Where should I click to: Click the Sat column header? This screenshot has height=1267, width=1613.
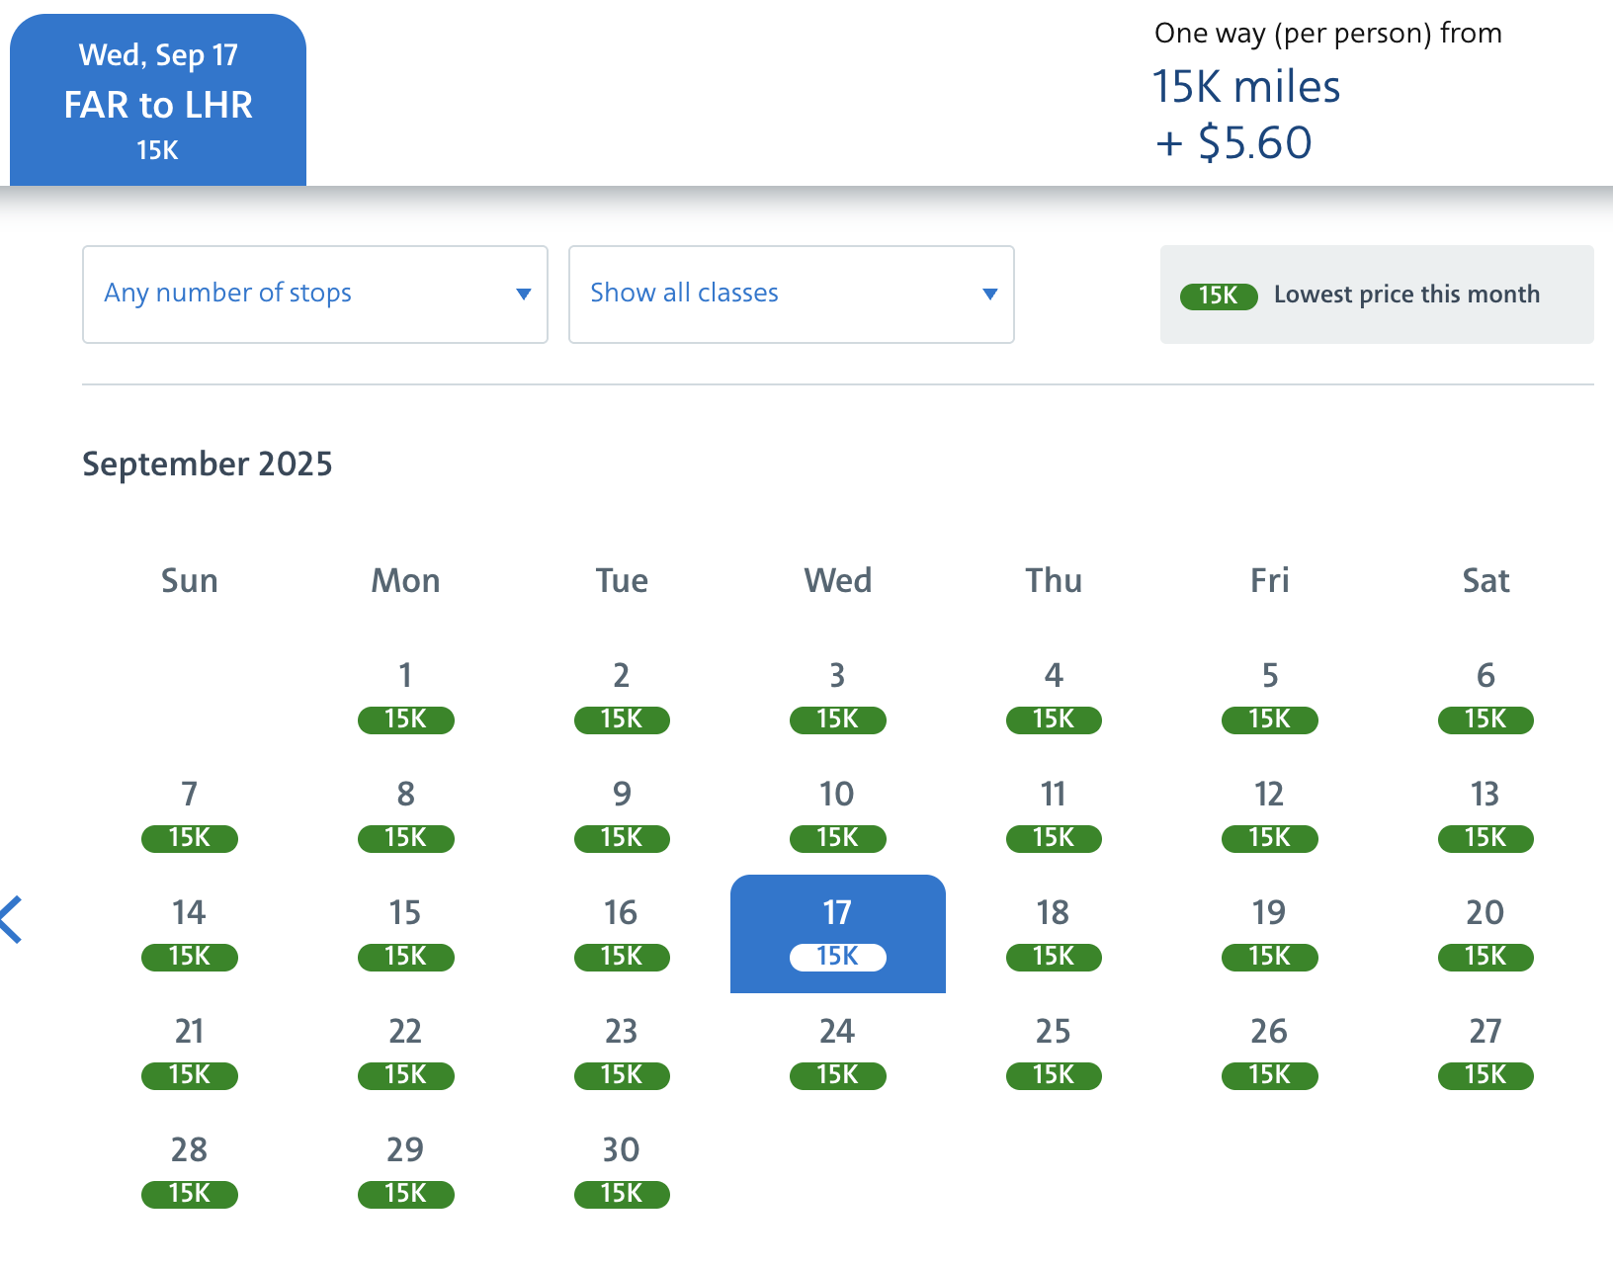tap(1486, 580)
